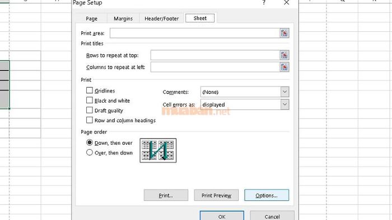
Task: Click the Print Preview button
Action: 216,195
